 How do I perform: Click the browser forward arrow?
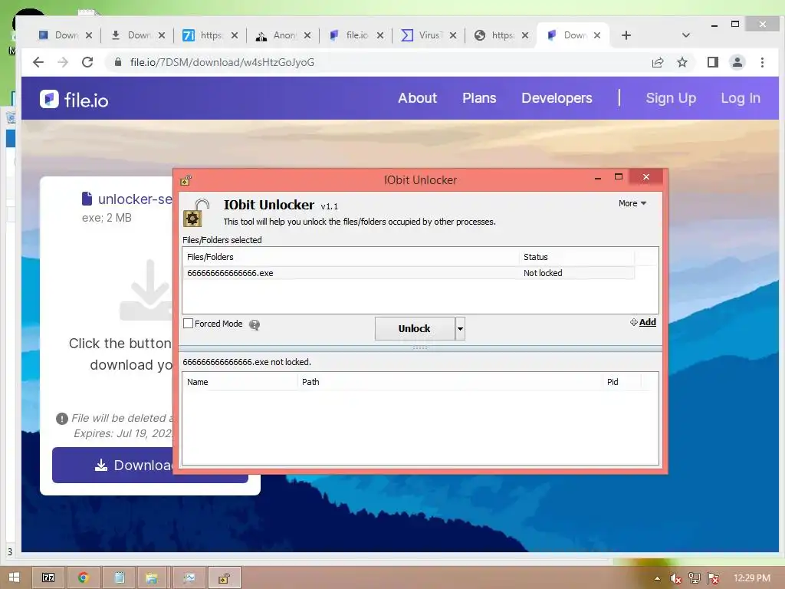63,62
